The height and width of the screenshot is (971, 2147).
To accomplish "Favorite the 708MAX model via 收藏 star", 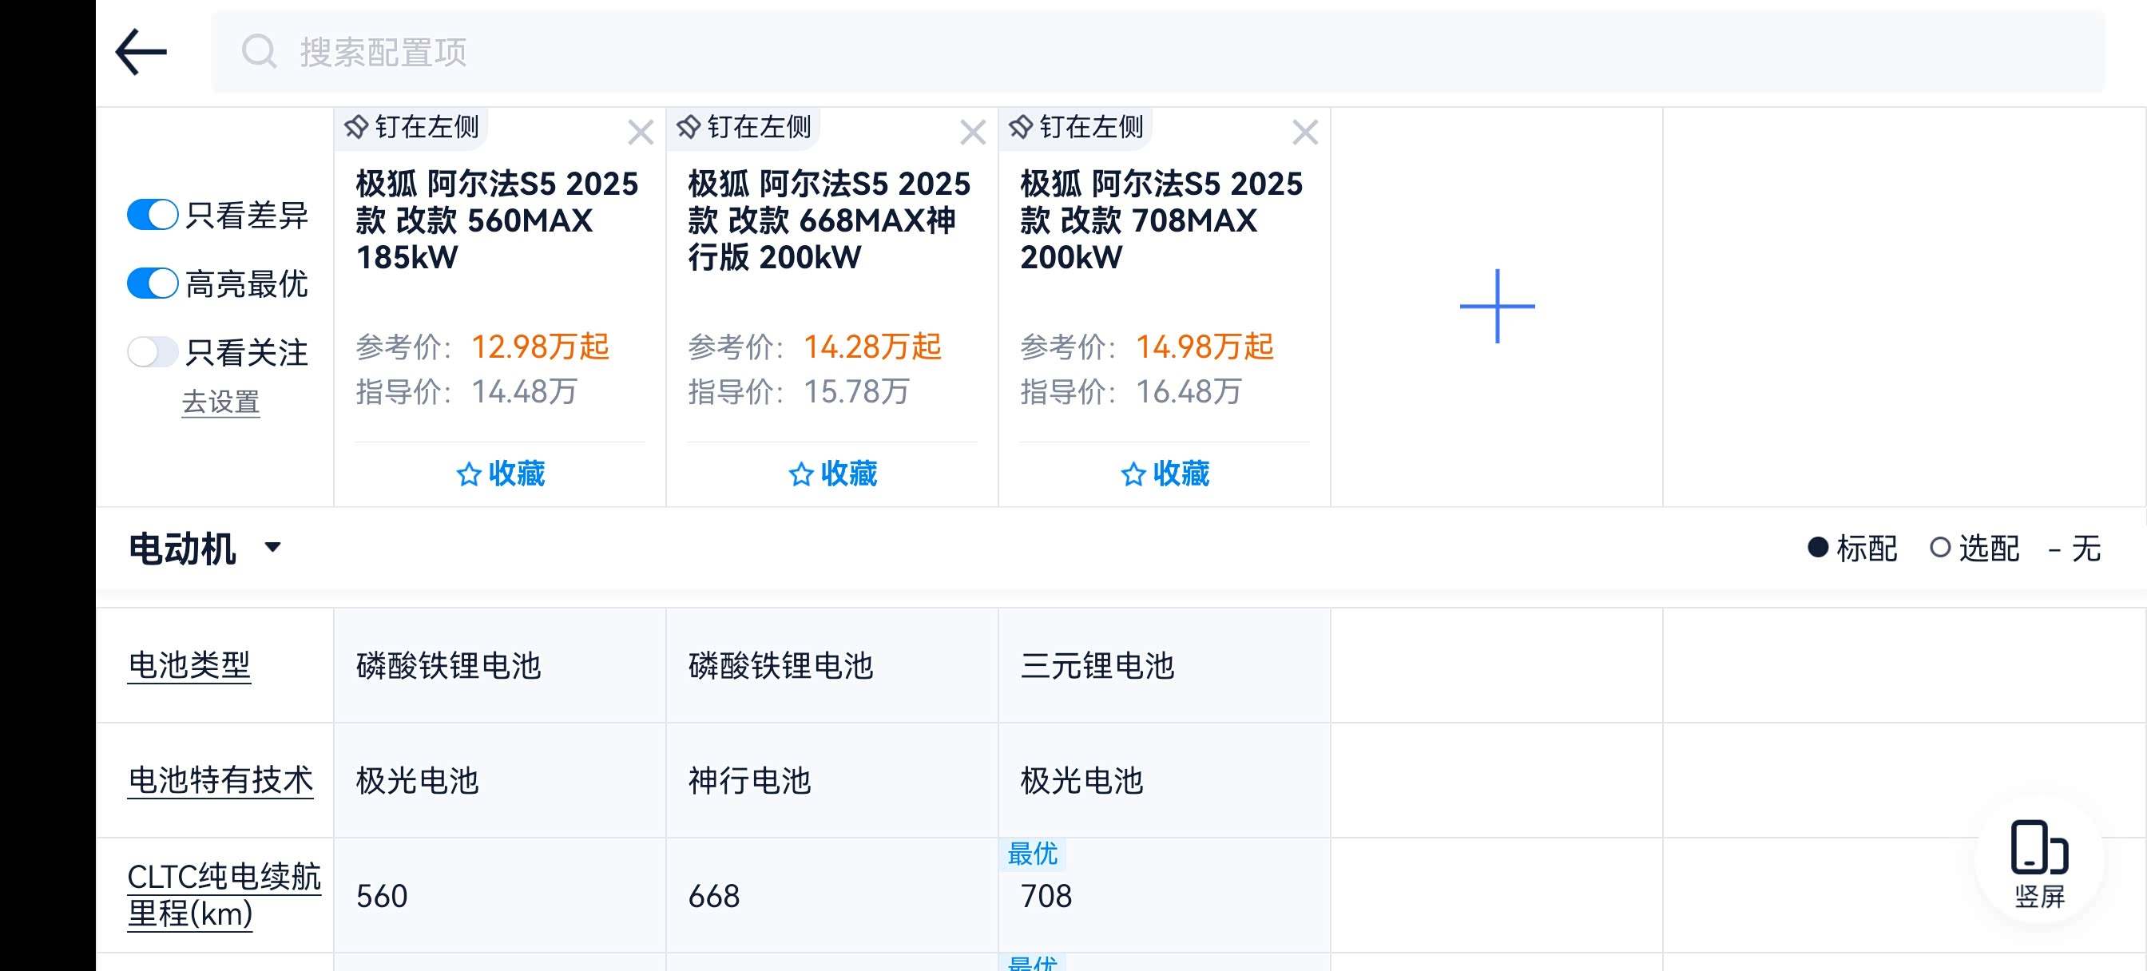I will 1165,474.
